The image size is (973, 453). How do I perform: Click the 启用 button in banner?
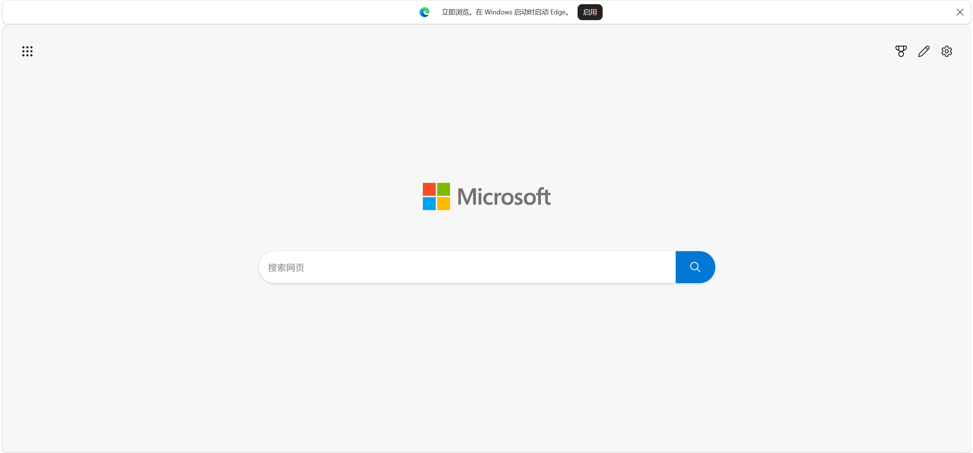pyautogui.click(x=590, y=12)
